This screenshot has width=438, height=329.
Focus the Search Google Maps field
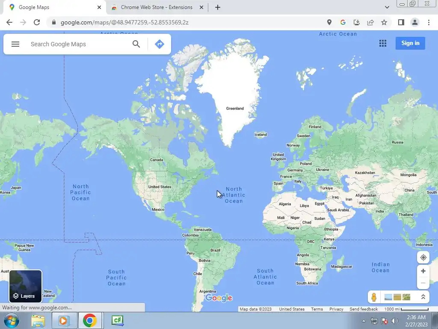[x=78, y=44]
